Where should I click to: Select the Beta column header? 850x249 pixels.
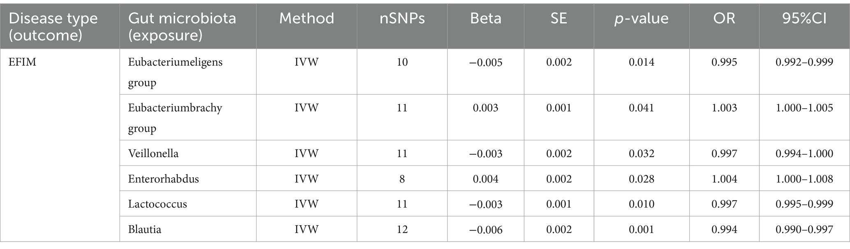[486, 18]
